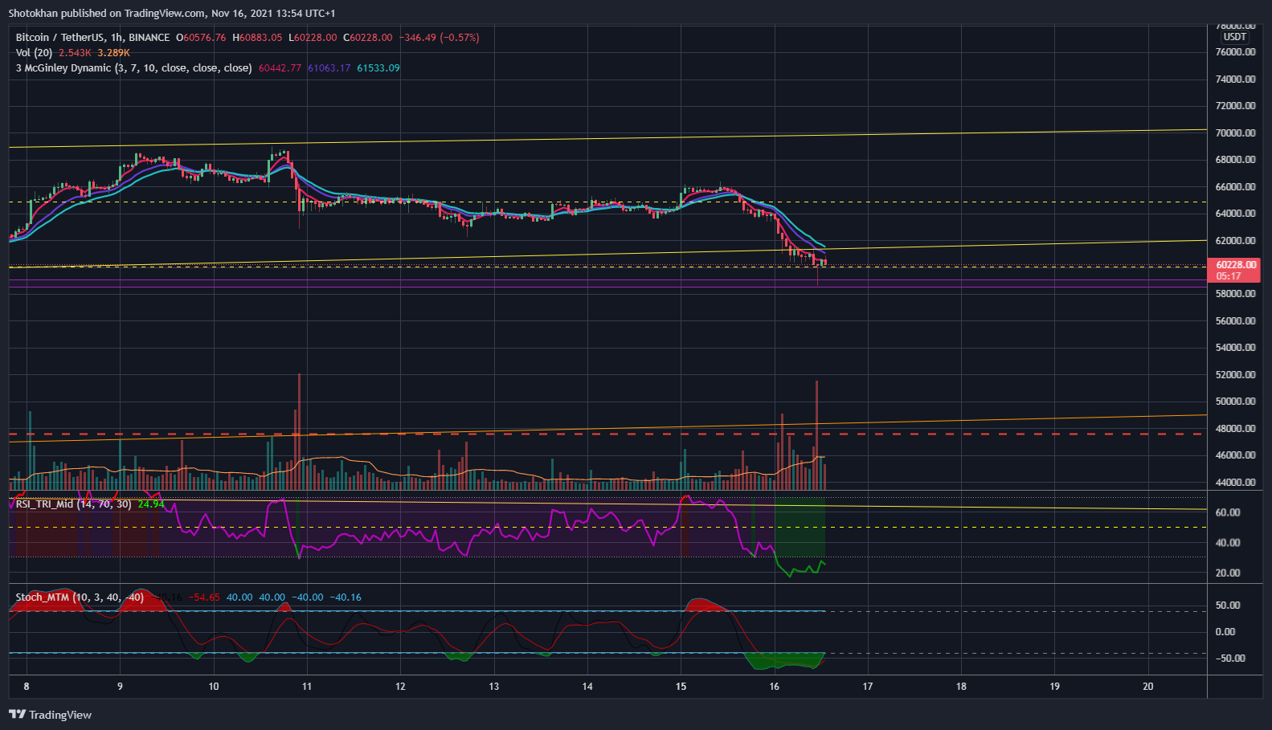The image size is (1272, 730).
Task: Click date 8 on the time axis
Action: [27, 687]
